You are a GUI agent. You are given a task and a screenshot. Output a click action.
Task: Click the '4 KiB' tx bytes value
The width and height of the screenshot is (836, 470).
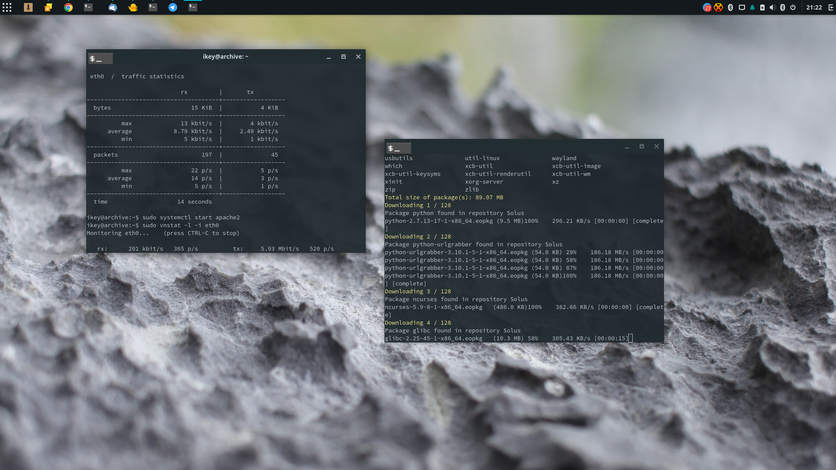(270, 108)
